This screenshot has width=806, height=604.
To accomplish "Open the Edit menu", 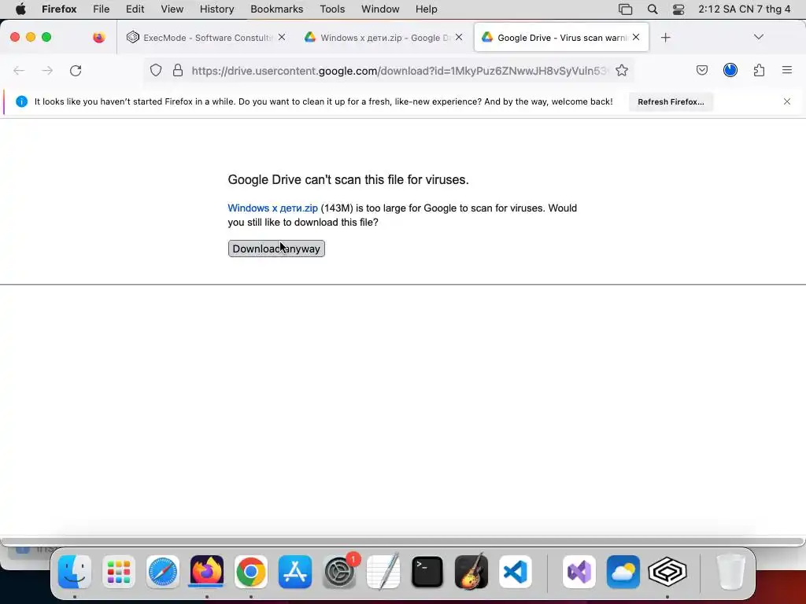I will click(135, 9).
